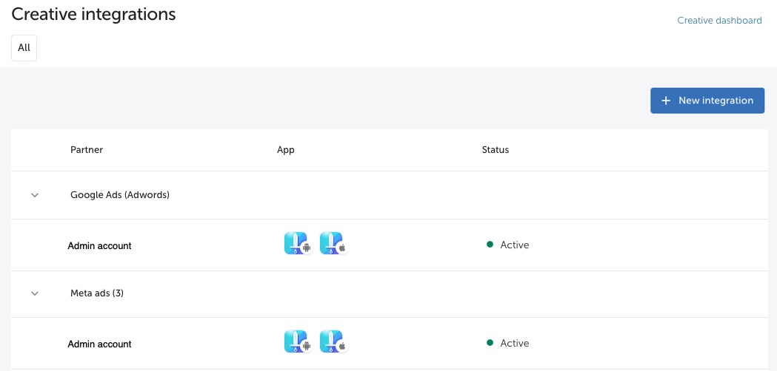
Task: Click the Partner column header
Action: [87, 150]
